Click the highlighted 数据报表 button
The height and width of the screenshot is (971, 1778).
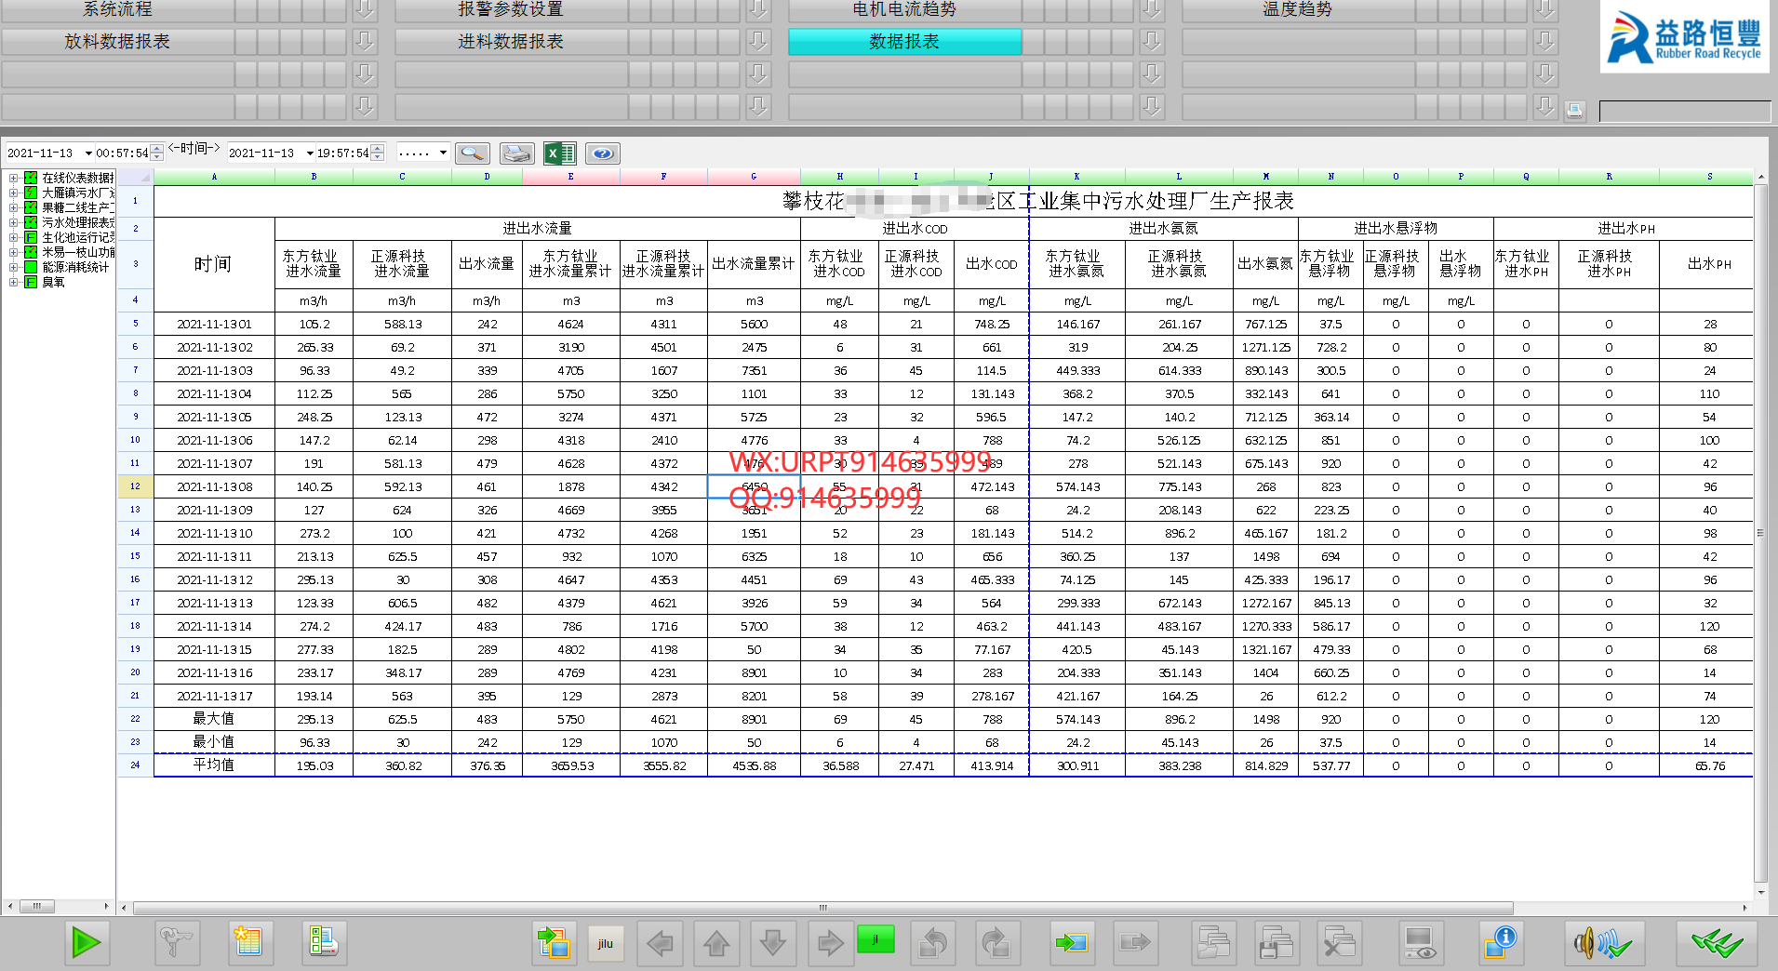pos(904,42)
